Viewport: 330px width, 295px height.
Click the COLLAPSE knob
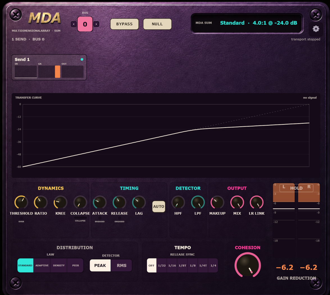tap(80, 202)
